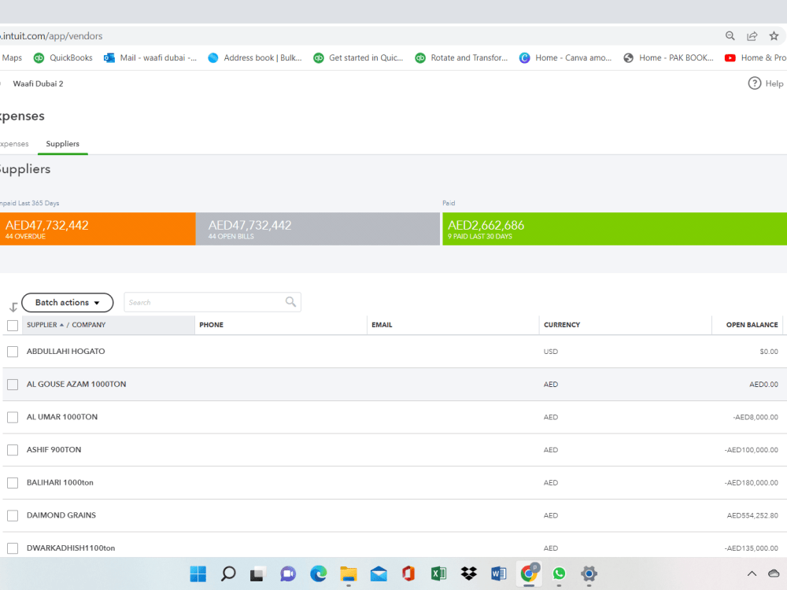Open the Chat app from the taskbar

point(288,573)
